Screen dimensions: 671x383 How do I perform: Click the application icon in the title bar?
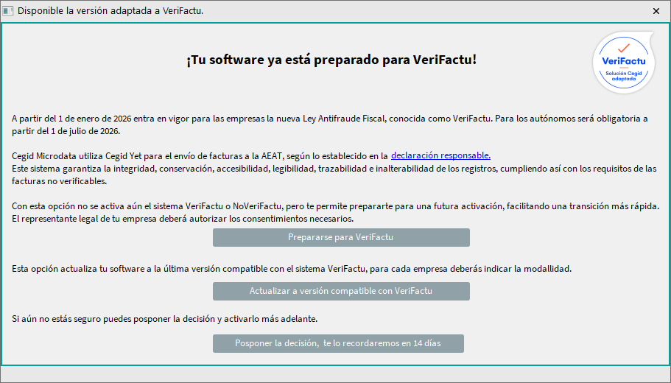[7, 11]
